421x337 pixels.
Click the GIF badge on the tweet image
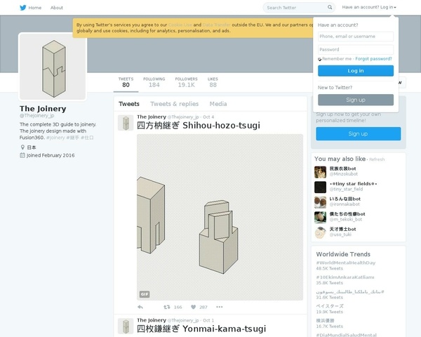pyautogui.click(x=145, y=294)
